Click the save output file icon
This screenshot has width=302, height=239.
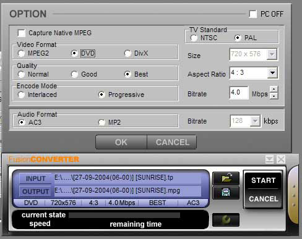point(226,193)
